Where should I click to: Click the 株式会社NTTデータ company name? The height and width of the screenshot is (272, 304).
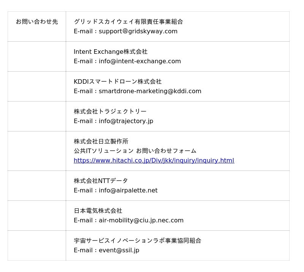point(101,181)
